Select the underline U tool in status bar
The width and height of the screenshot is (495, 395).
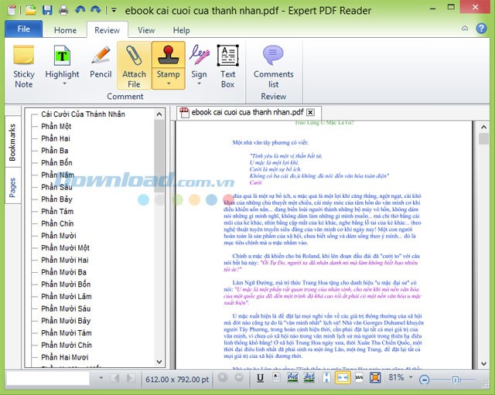[x=260, y=378]
